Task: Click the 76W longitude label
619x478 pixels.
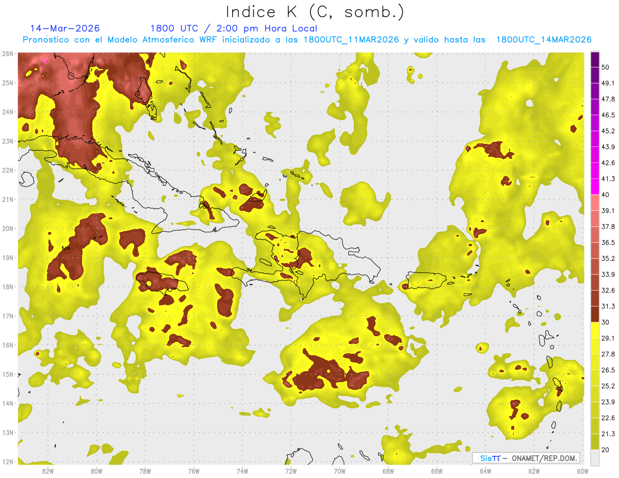Action: click(x=194, y=471)
